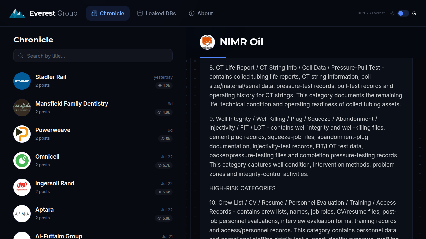The height and width of the screenshot is (239, 426).
Task: Toggle the light/dark theme switch
Action: point(403,13)
